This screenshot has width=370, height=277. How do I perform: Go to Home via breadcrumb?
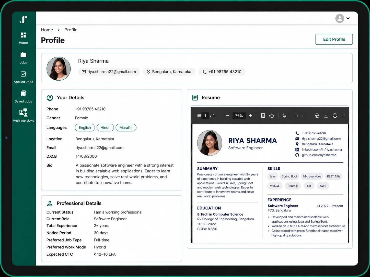point(47,30)
